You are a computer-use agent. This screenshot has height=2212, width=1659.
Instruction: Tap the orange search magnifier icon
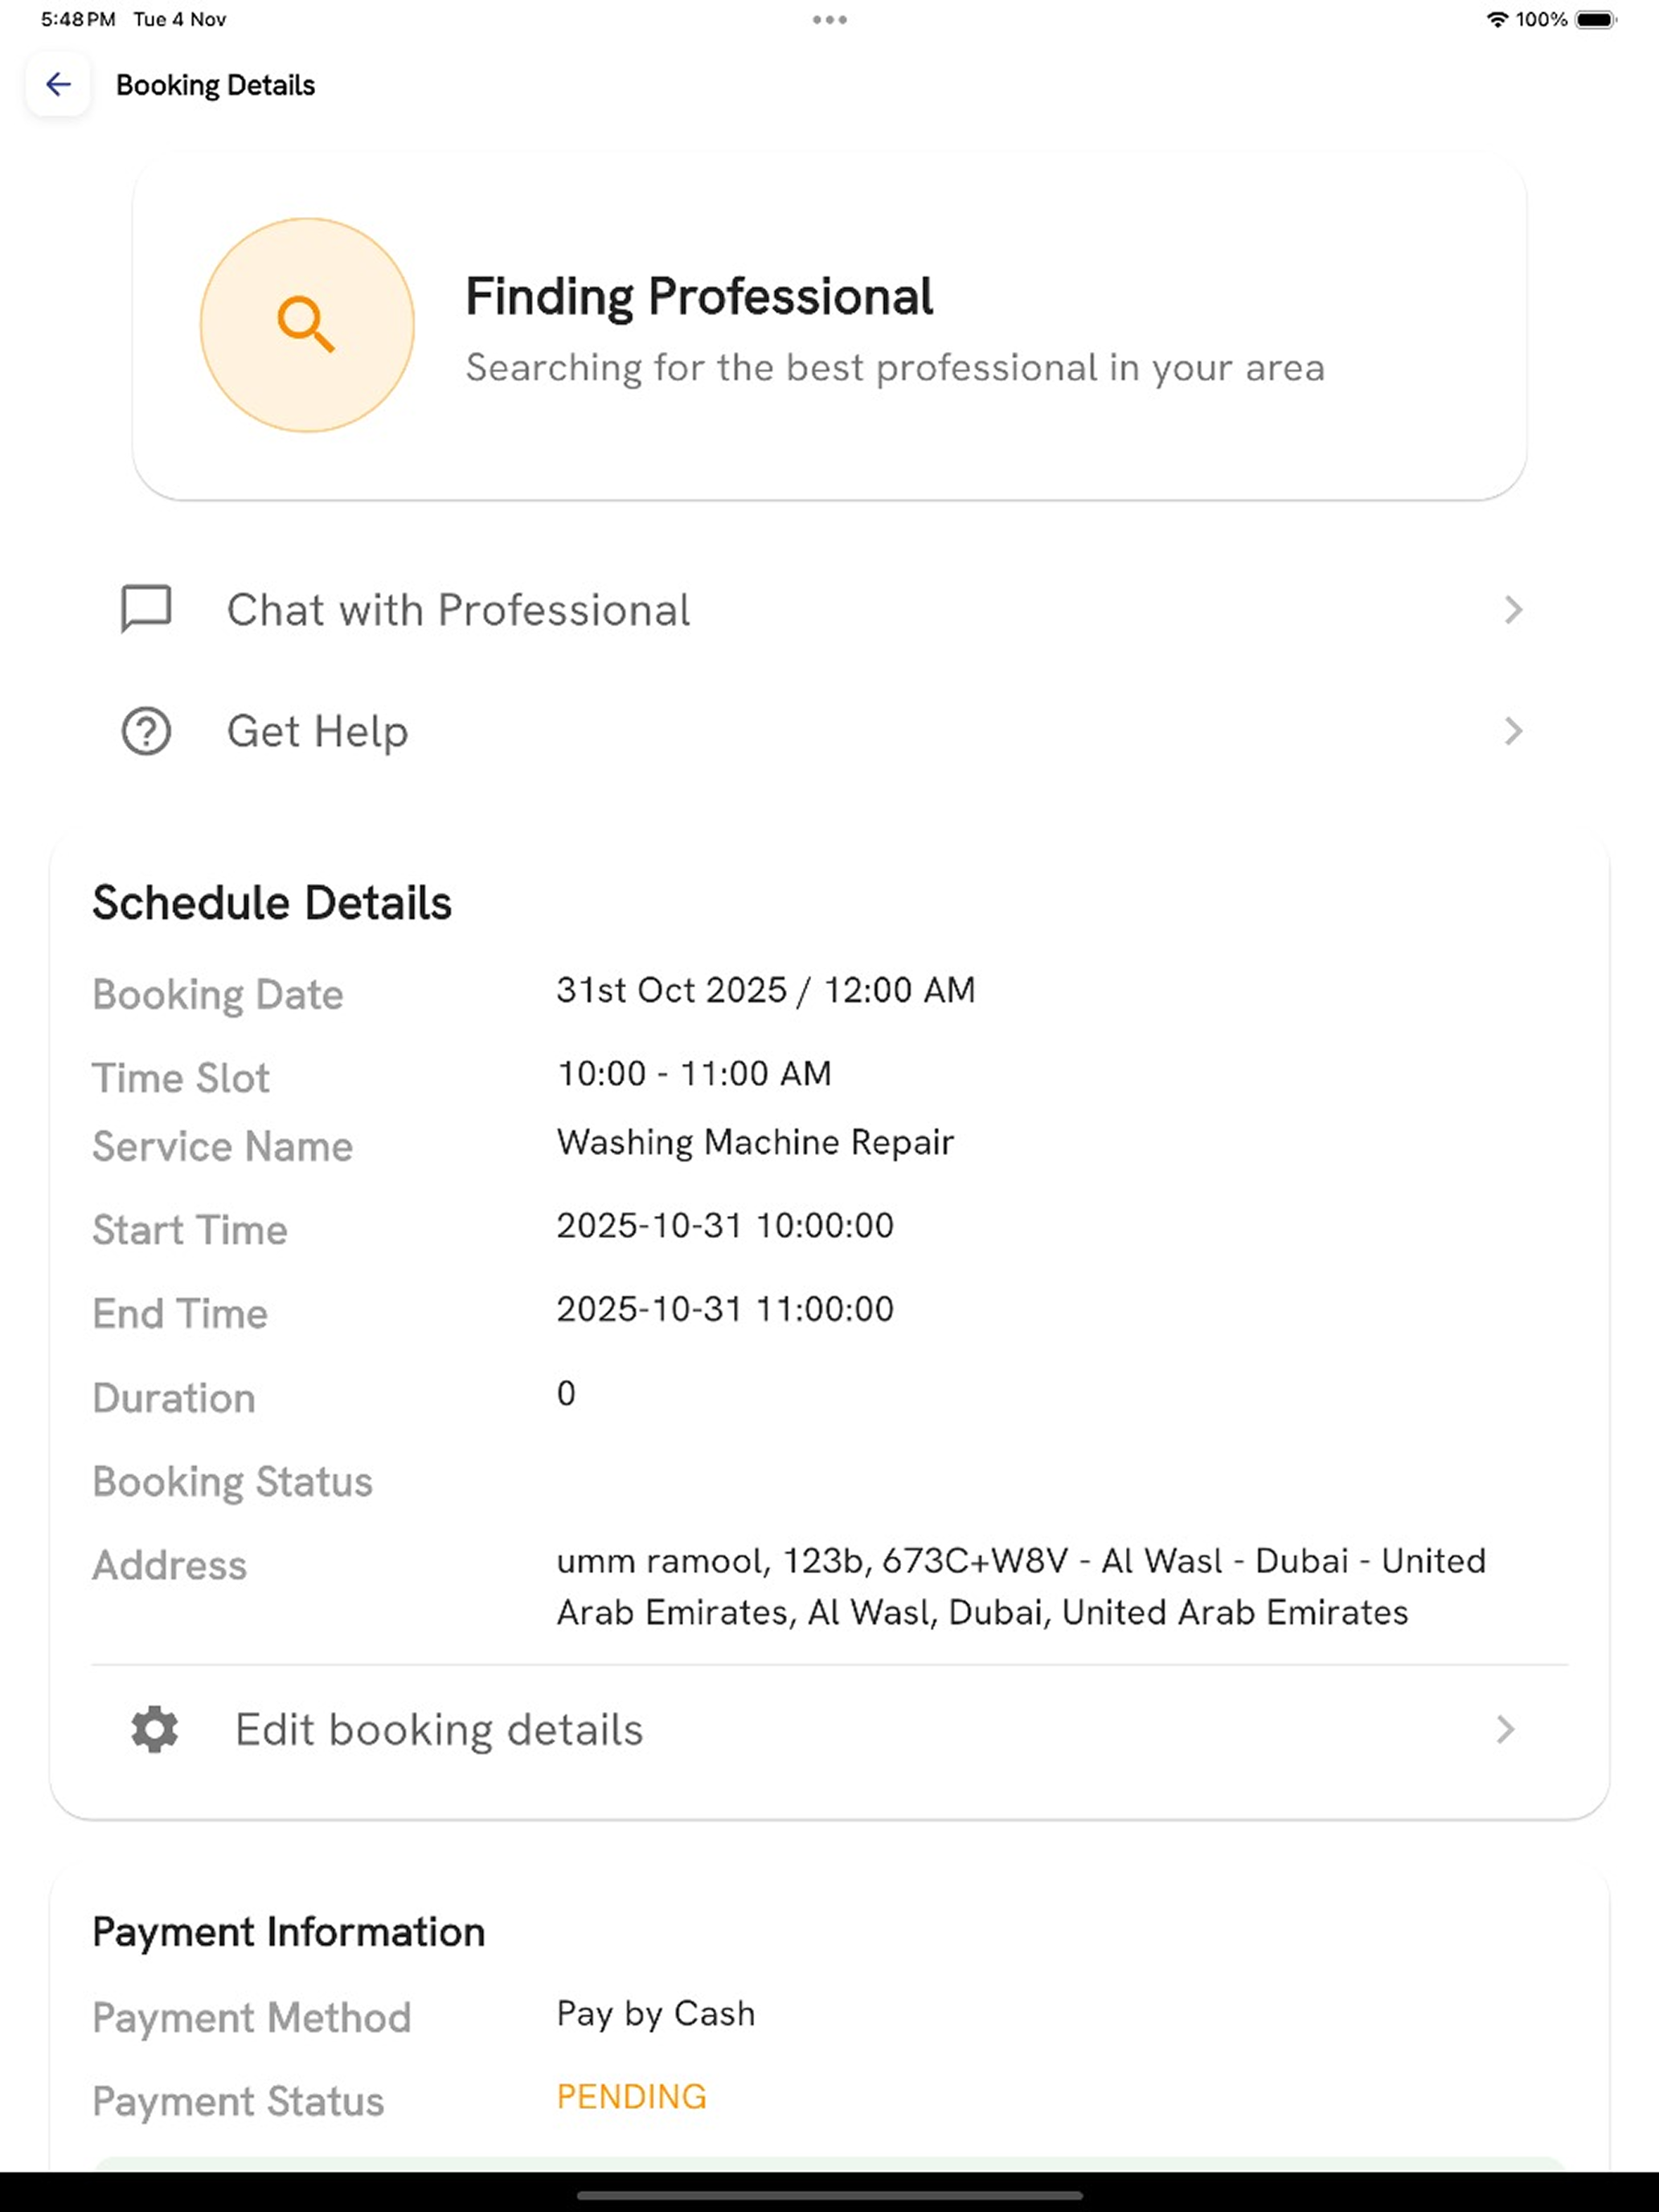(306, 325)
